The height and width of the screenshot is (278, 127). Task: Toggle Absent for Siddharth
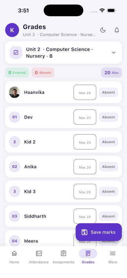pyautogui.click(x=108, y=216)
